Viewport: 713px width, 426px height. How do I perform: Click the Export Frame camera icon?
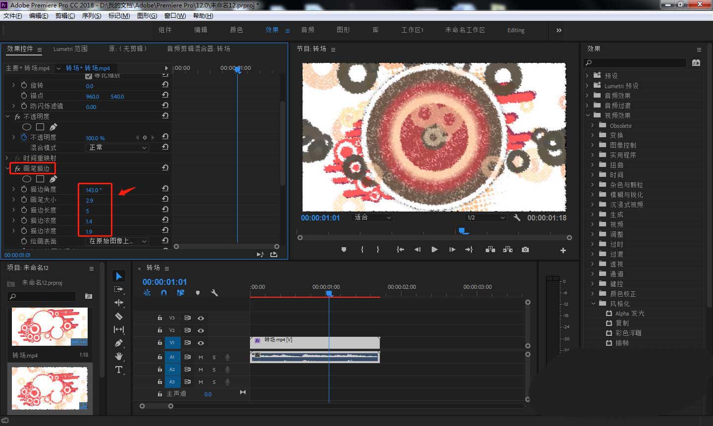[x=525, y=250]
